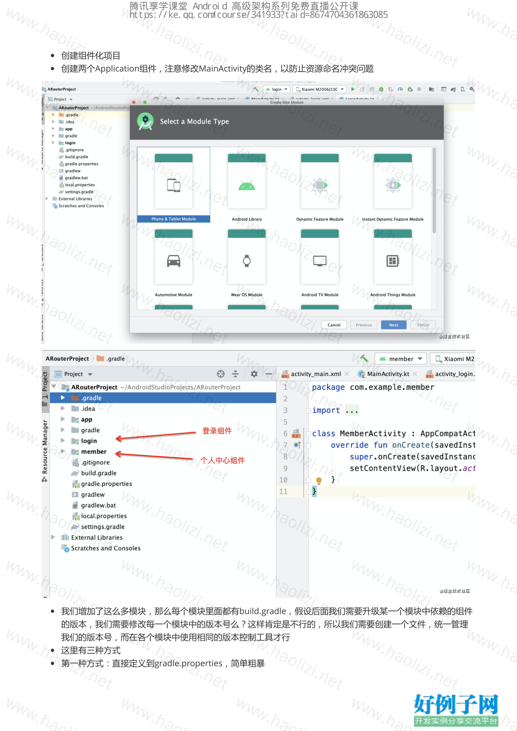Click the Next button in the module dialog
Screen dimensions: 517x731
[393, 325]
